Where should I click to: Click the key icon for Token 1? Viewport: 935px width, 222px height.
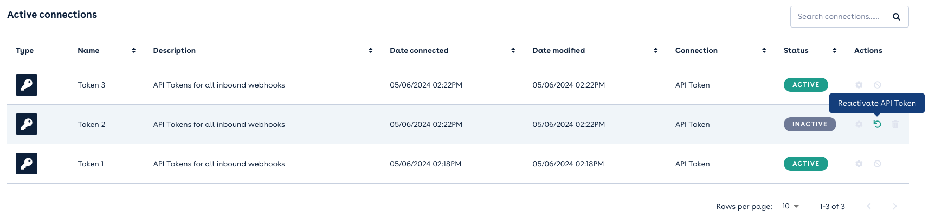coord(27,164)
